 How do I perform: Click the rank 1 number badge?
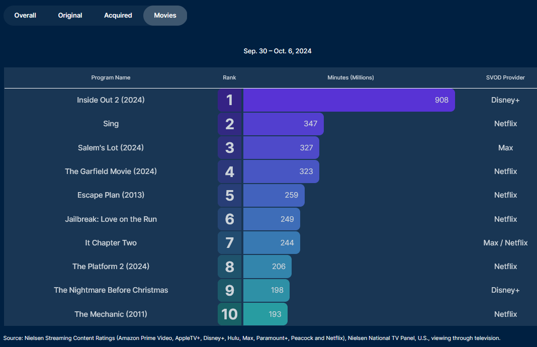pos(230,100)
